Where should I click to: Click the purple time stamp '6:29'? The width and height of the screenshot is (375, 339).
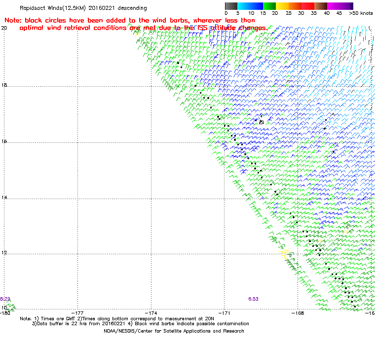click(x=5, y=299)
